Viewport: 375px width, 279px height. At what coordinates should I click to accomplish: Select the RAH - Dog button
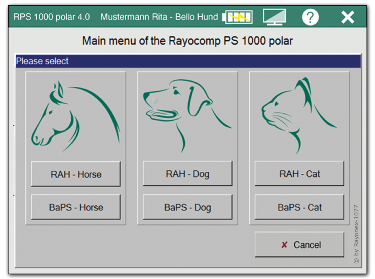tap(187, 174)
